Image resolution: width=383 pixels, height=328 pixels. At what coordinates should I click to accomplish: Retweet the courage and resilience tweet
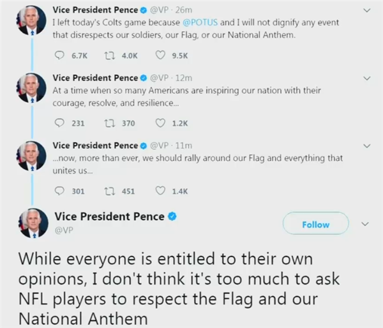pyautogui.click(x=107, y=123)
